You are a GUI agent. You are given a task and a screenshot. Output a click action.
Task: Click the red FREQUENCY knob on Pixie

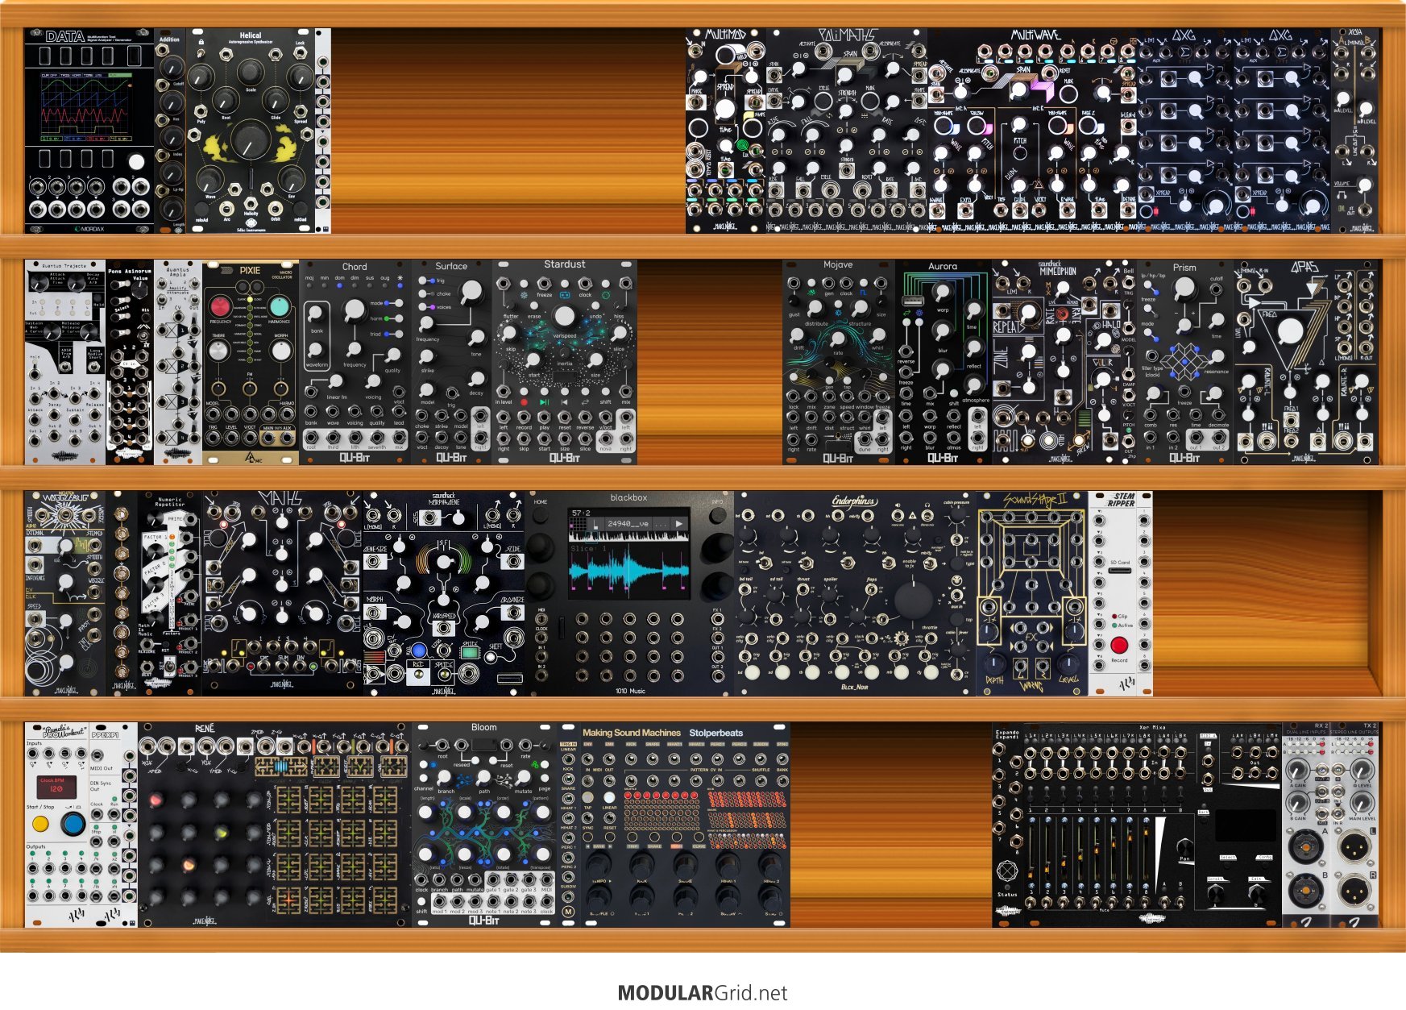coord(220,306)
